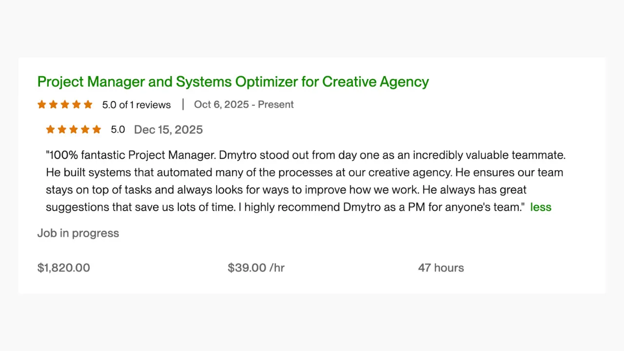The width and height of the screenshot is (624, 351).
Task: Click the 47 hours worked value
Action: coord(441,268)
